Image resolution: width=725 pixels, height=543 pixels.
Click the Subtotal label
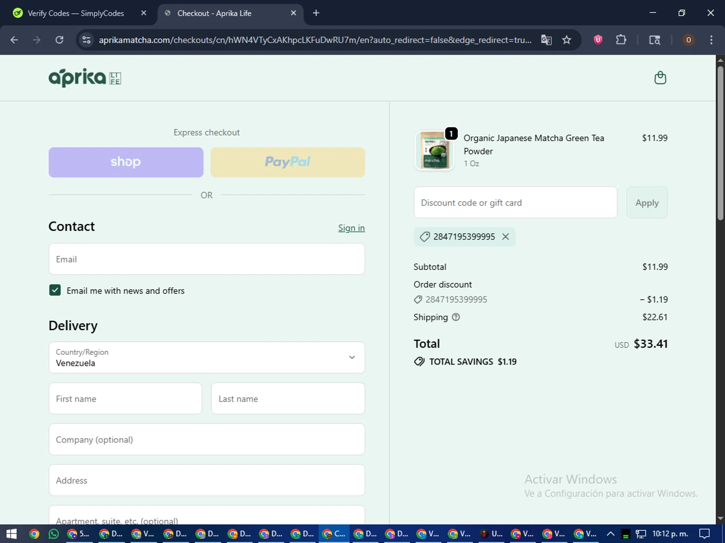click(x=430, y=267)
